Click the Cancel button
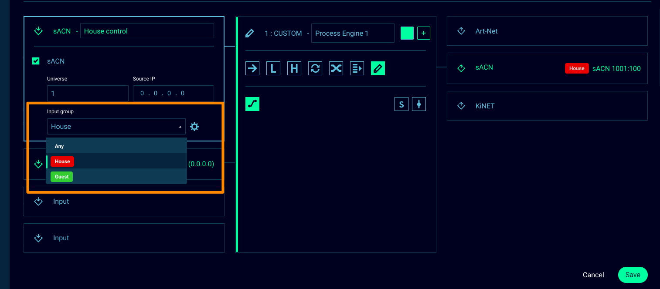 pyautogui.click(x=593, y=275)
